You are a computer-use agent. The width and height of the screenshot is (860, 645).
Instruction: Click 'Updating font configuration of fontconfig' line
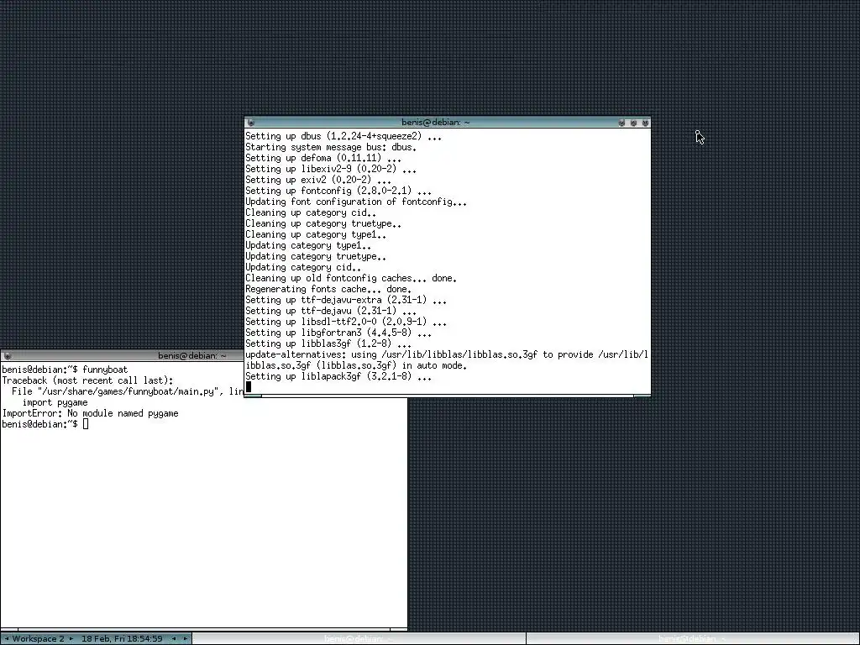click(x=356, y=202)
